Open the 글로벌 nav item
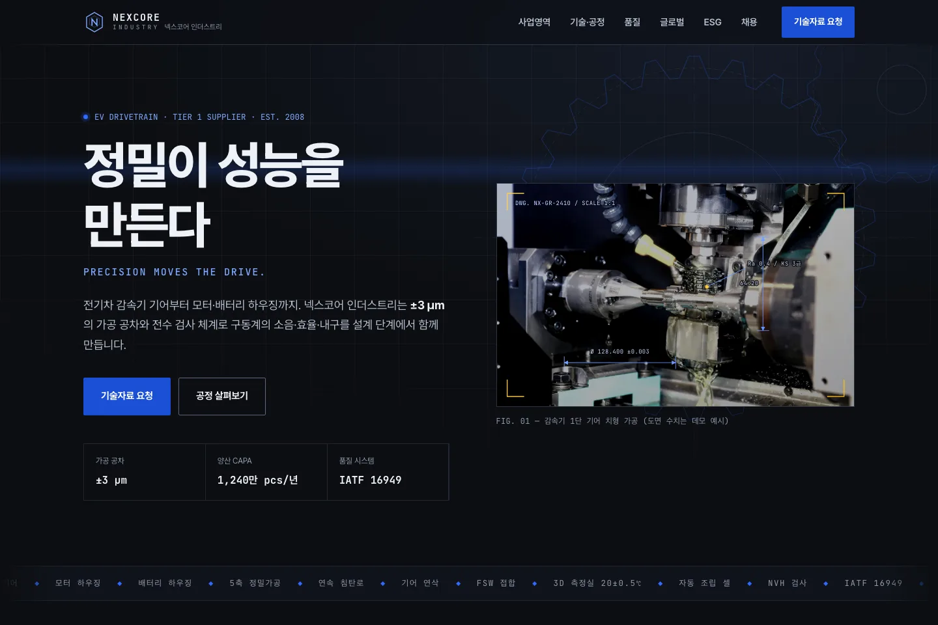The width and height of the screenshot is (938, 625). (672, 22)
